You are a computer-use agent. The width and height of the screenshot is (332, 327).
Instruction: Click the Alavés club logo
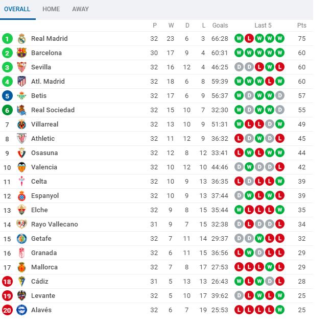tap(21, 310)
